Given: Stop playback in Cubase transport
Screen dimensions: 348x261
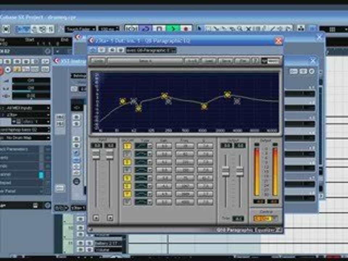Looking at the screenshot, I should [159, 29].
